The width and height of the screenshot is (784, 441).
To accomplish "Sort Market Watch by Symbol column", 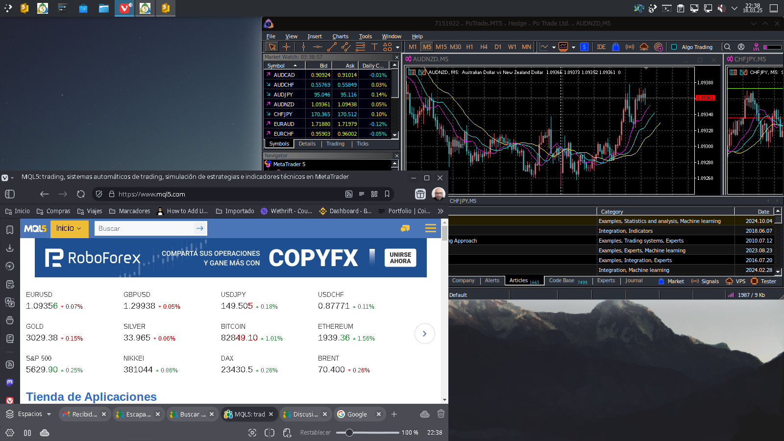I will tap(284, 65).
